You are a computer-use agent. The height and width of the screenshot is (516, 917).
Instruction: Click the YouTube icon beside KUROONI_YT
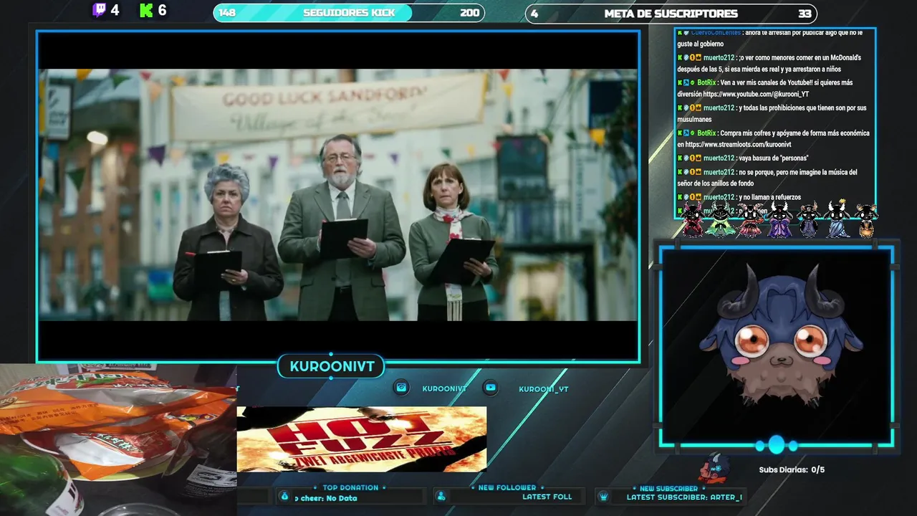pyautogui.click(x=490, y=388)
